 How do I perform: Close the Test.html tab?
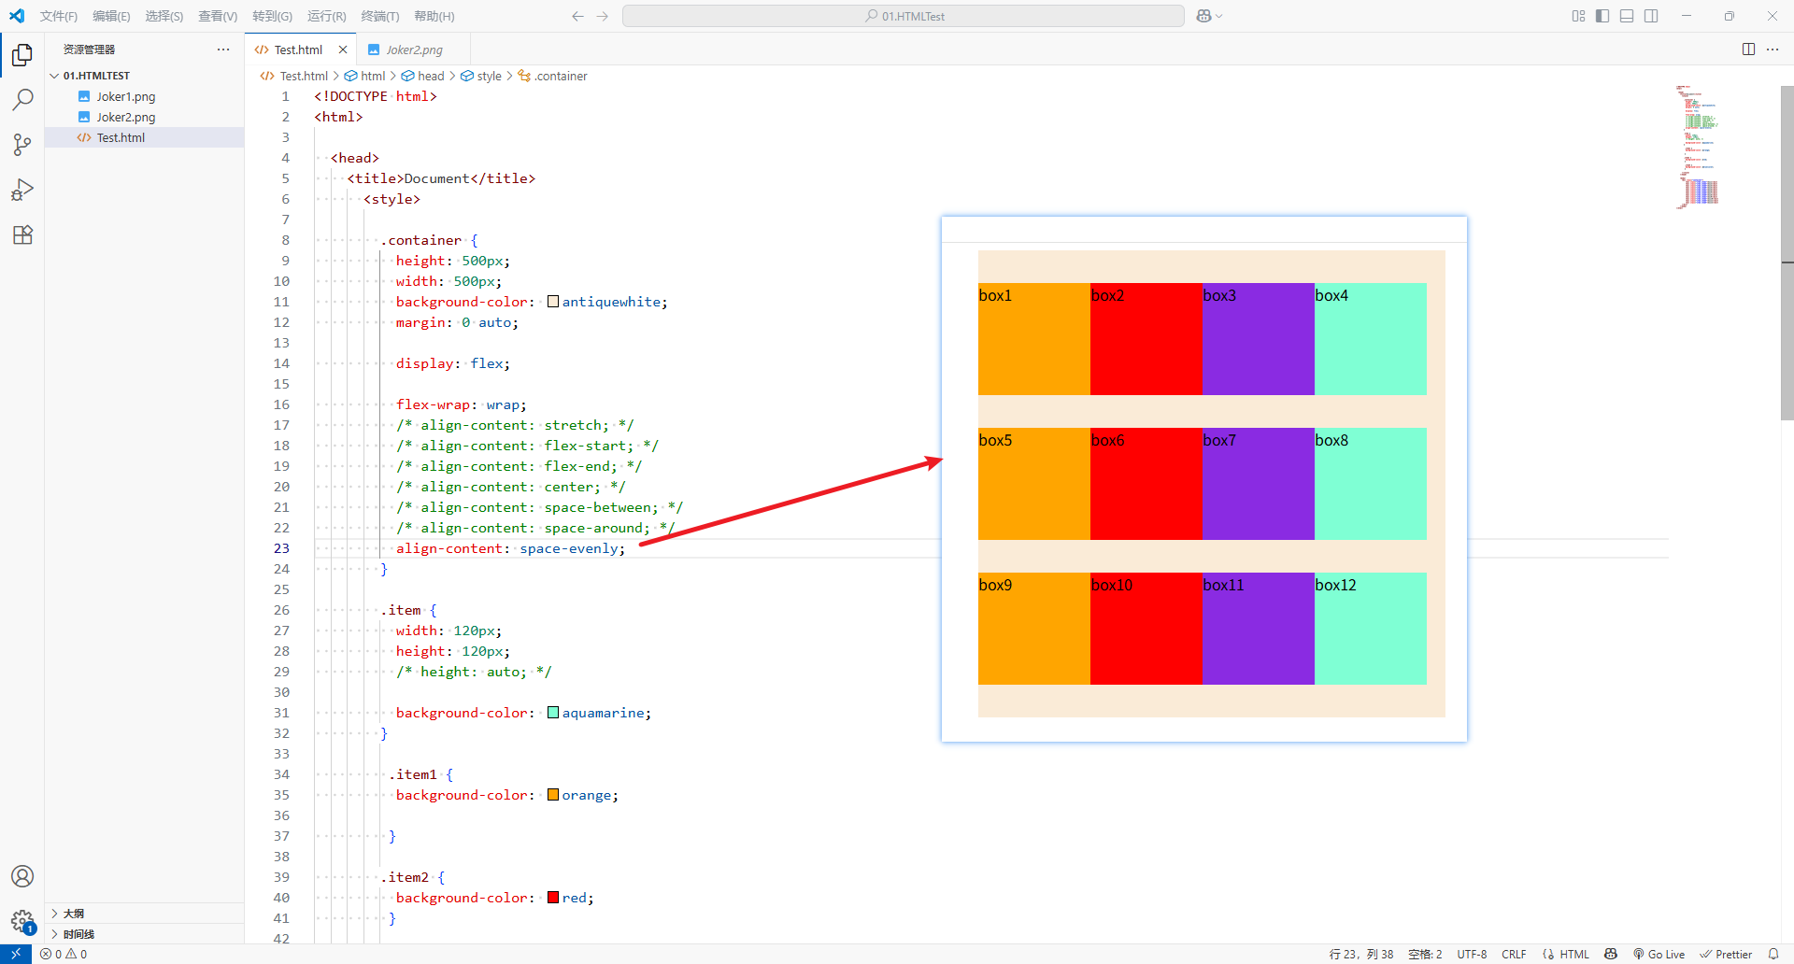point(343,50)
